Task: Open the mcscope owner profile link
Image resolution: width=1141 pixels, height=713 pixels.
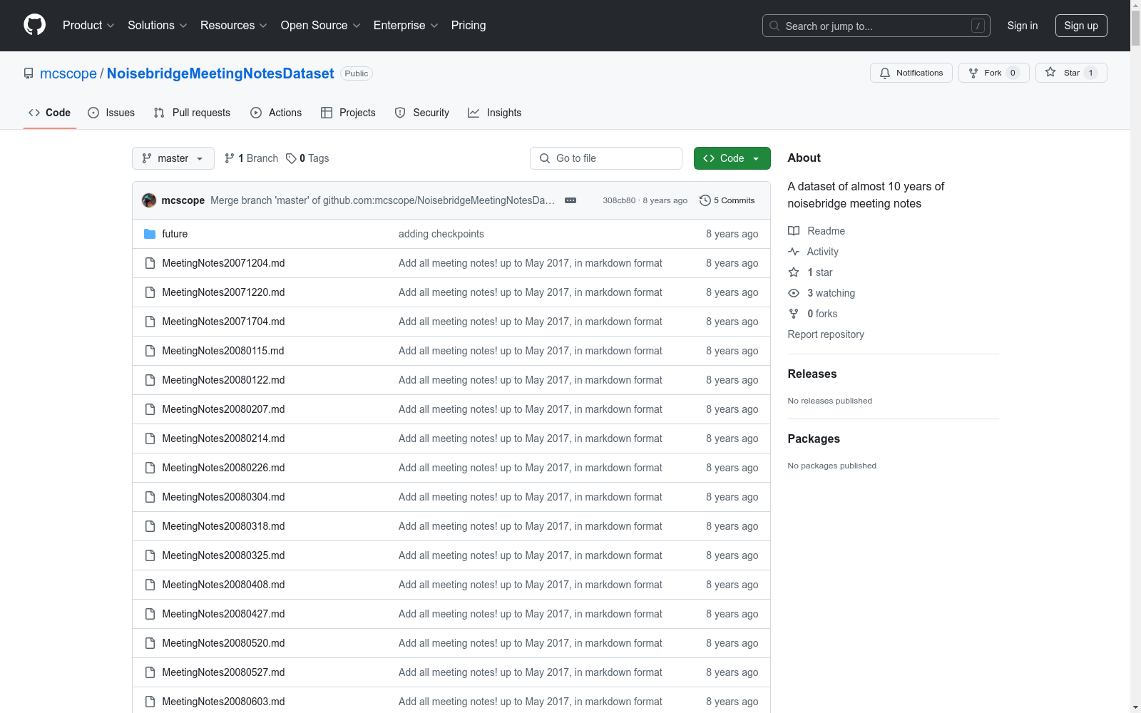Action: [68, 73]
